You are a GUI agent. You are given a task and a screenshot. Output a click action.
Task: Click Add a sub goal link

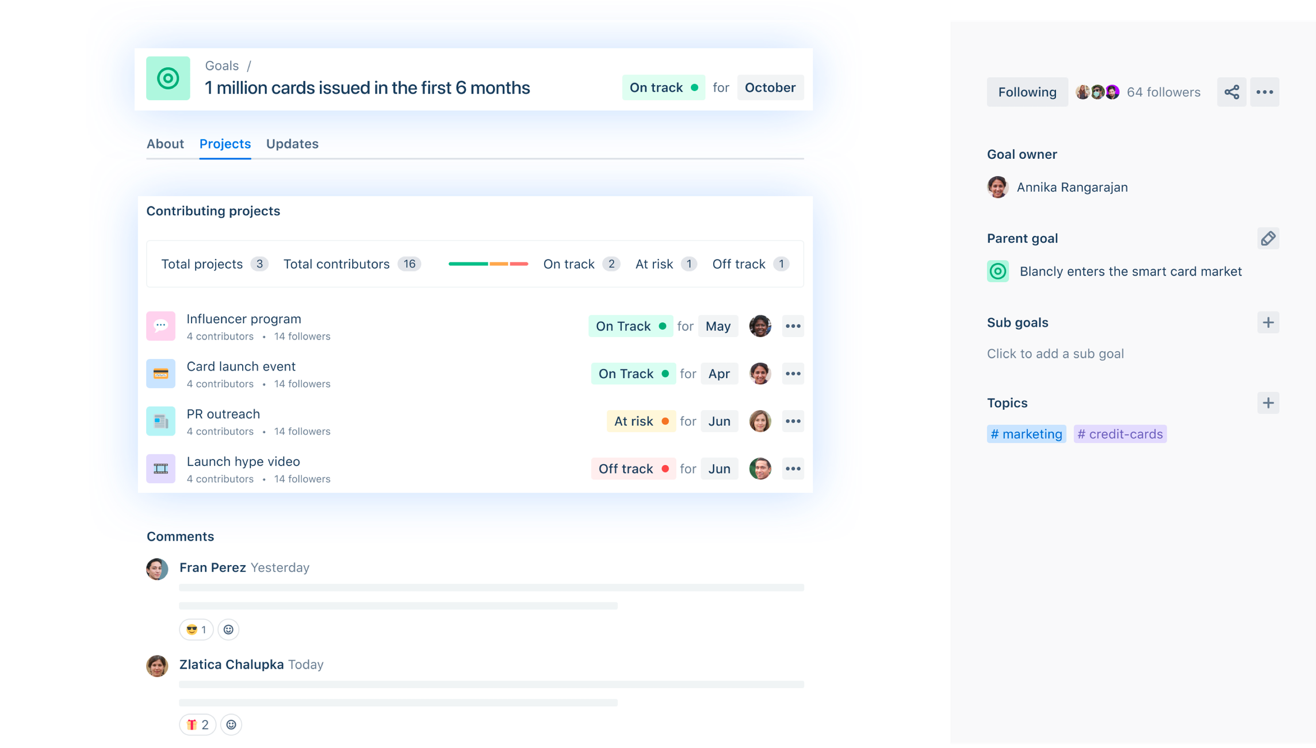(1055, 353)
